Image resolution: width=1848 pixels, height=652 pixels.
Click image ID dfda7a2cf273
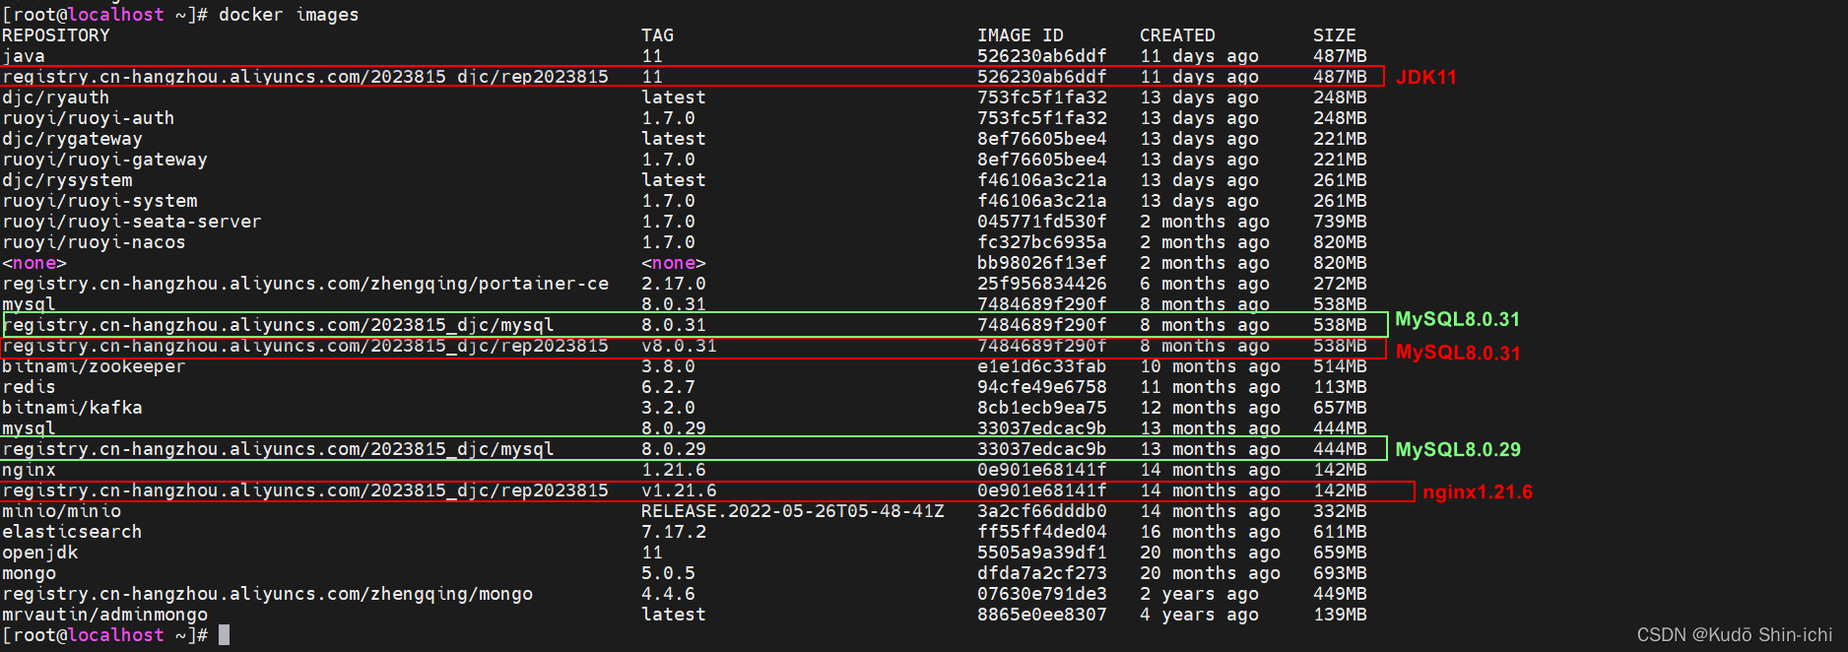pyautogui.click(x=1042, y=573)
